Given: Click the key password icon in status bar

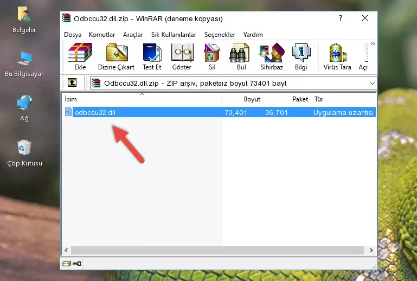Looking at the screenshot, I should pyautogui.click(x=77, y=264).
